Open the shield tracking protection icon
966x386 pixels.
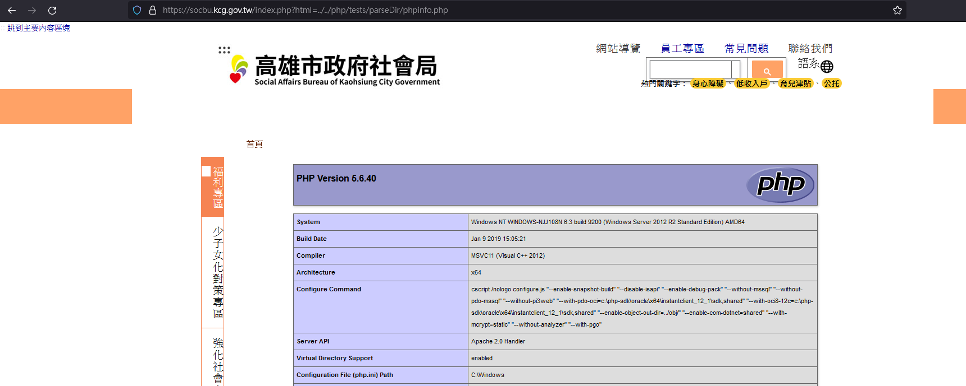(x=137, y=10)
